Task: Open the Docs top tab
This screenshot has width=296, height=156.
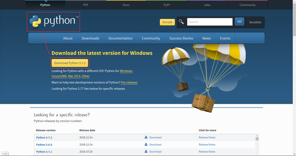Action: [x=126, y=5]
